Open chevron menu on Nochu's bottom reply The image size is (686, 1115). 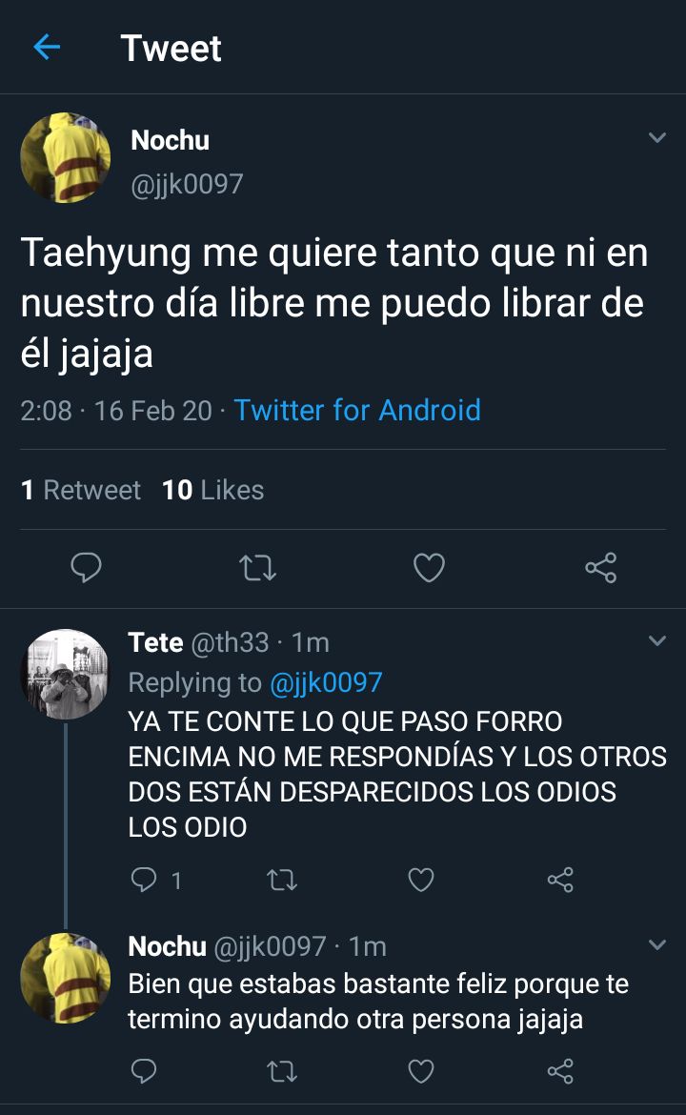coord(657,945)
